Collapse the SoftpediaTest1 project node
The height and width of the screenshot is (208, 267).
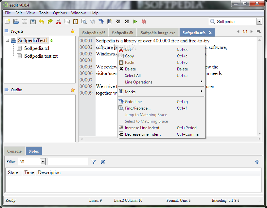(x=7, y=40)
